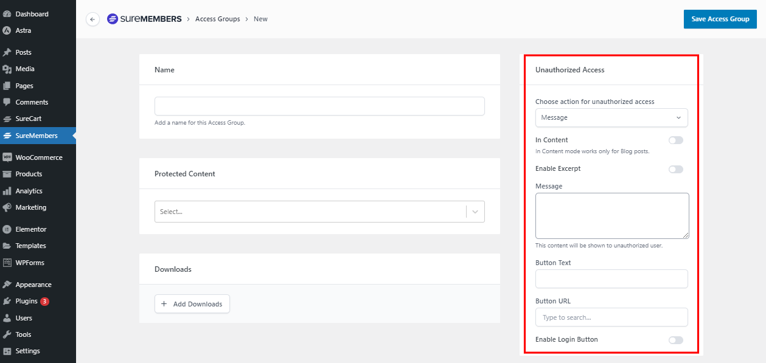Click the Media icon in sidebar
Screen dimensions: 766x363
(x=7, y=69)
